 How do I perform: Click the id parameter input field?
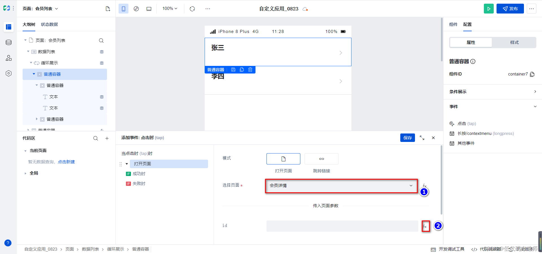coord(342,226)
